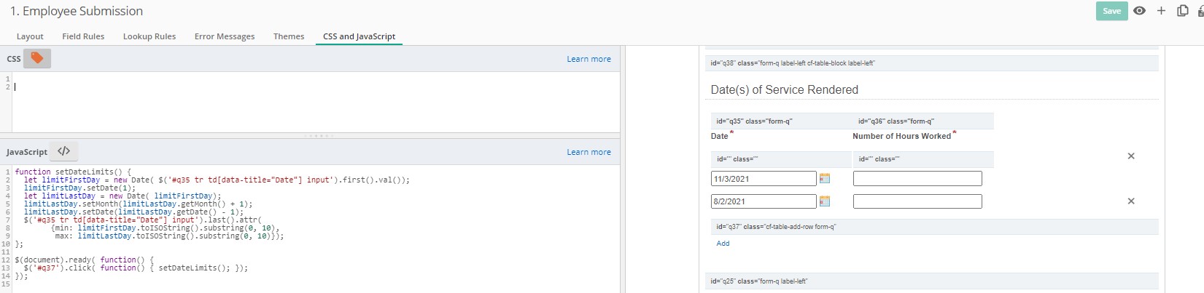Open Learn more link in JavaScript panel
This screenshot has height=293, width=1204.
tap(589, 152)
